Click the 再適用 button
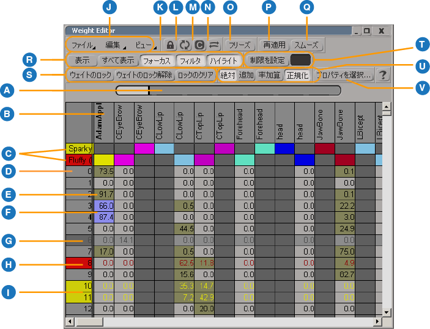Screen dimensions: 430x329 click(274, 45)
